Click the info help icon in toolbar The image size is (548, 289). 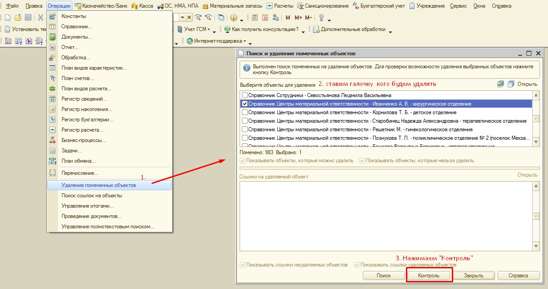233,18
